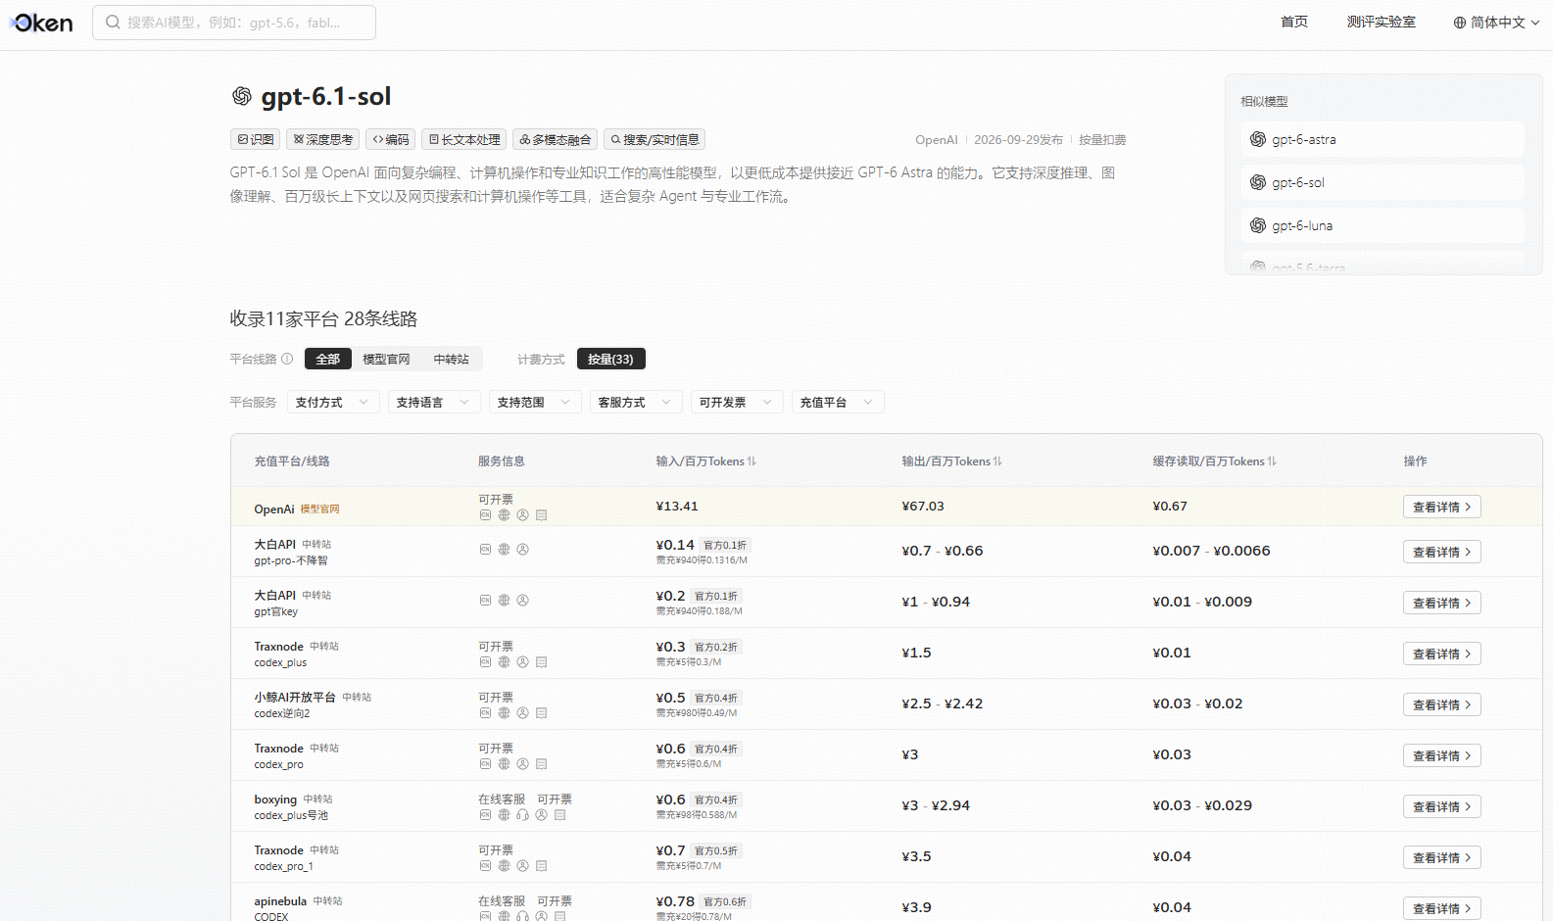Click the user icon in gpt官key row

[x=522, y=601]
